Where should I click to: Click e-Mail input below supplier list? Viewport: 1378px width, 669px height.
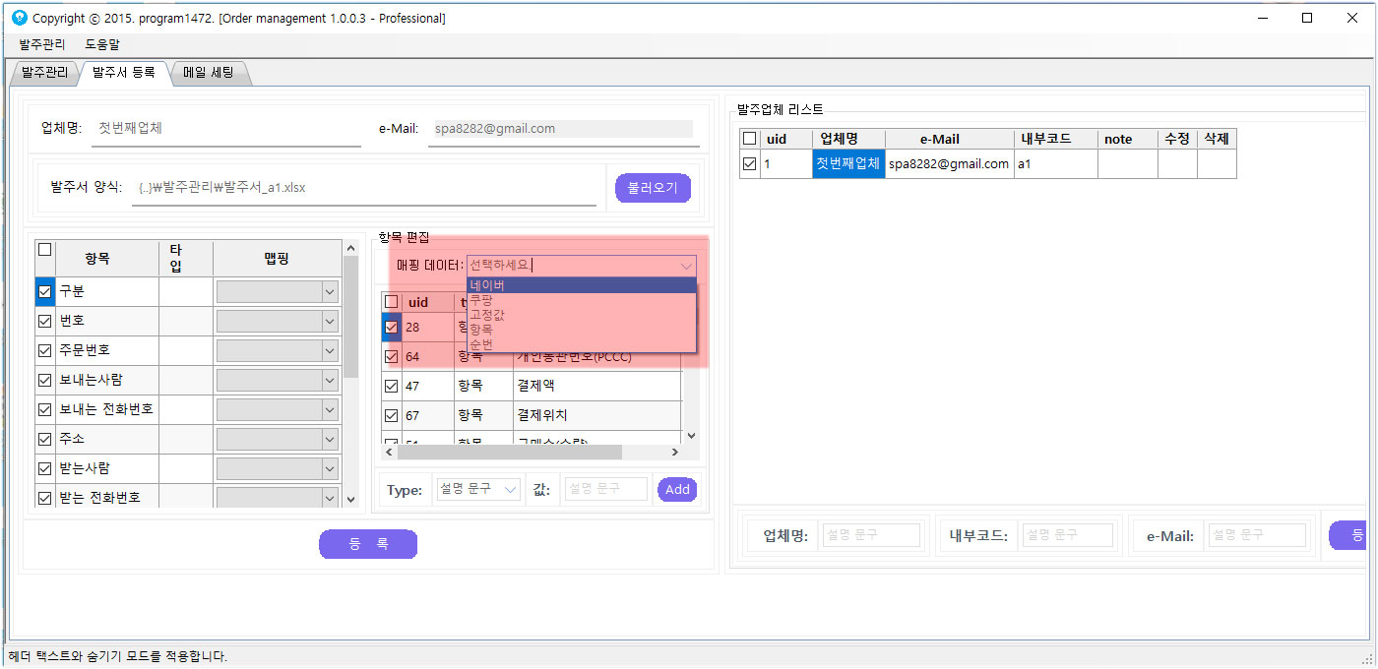(1257, 535)
